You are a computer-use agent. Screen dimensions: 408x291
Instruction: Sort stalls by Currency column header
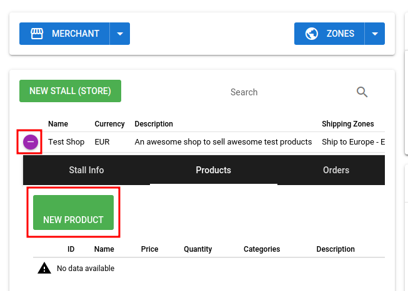pyautogui.click(x=109, y=124)
